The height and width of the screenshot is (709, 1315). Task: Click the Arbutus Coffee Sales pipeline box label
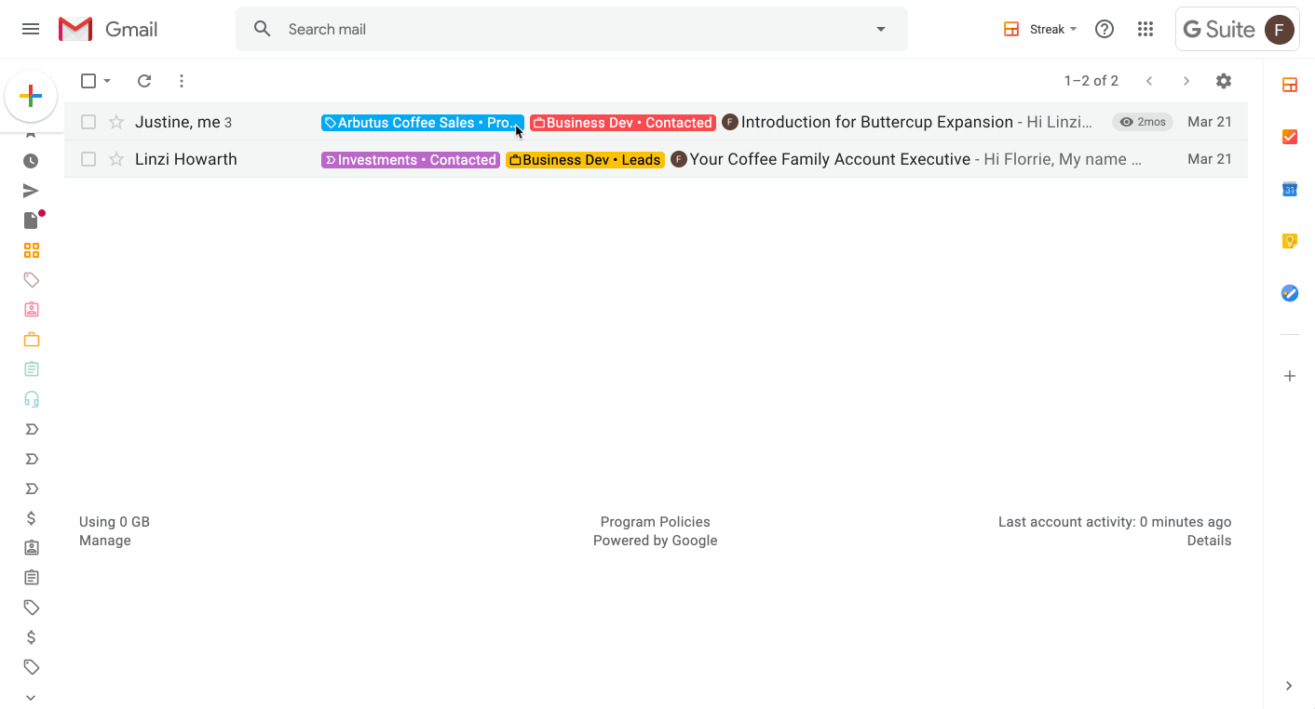pyautogui.click(x=421, y=122)
